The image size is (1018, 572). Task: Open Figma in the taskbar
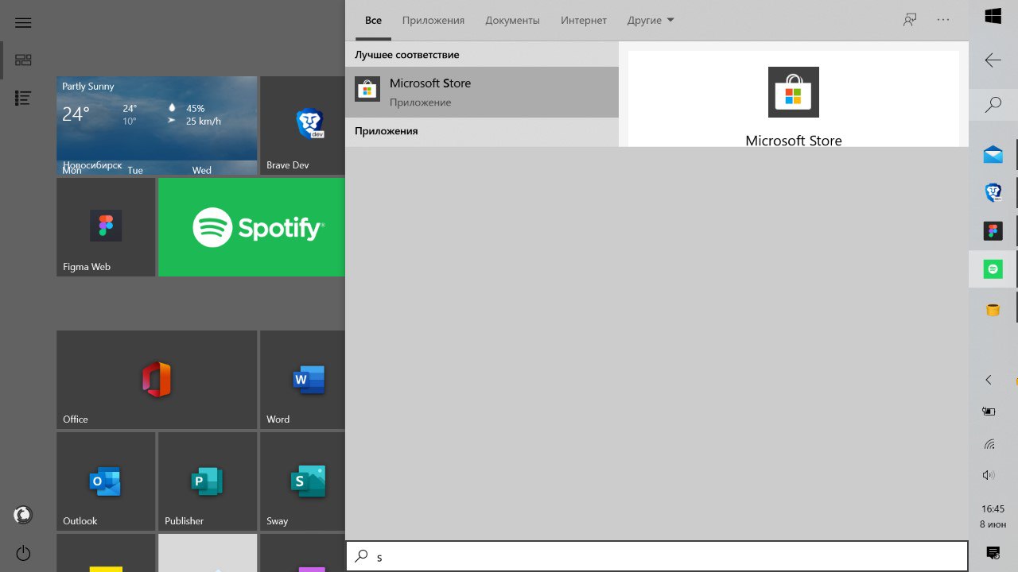(993, 230)
